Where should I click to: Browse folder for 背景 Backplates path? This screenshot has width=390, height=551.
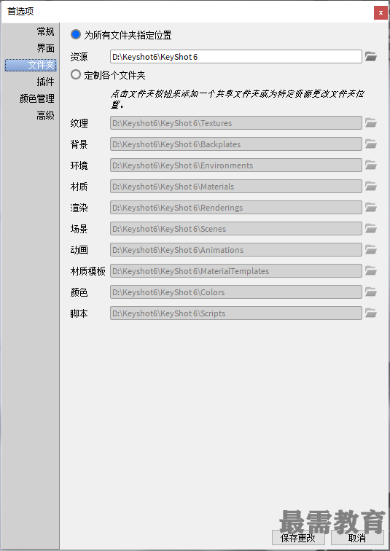[370, 144]
